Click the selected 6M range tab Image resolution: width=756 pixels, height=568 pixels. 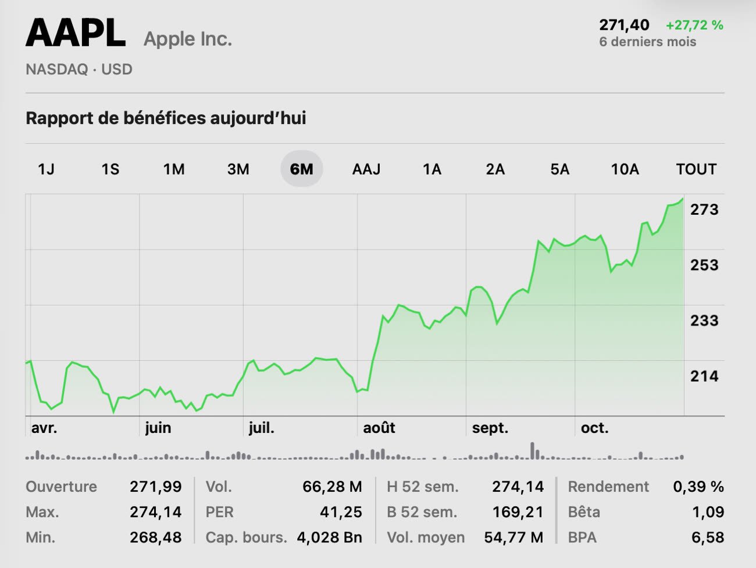click(x=301, y=169)
